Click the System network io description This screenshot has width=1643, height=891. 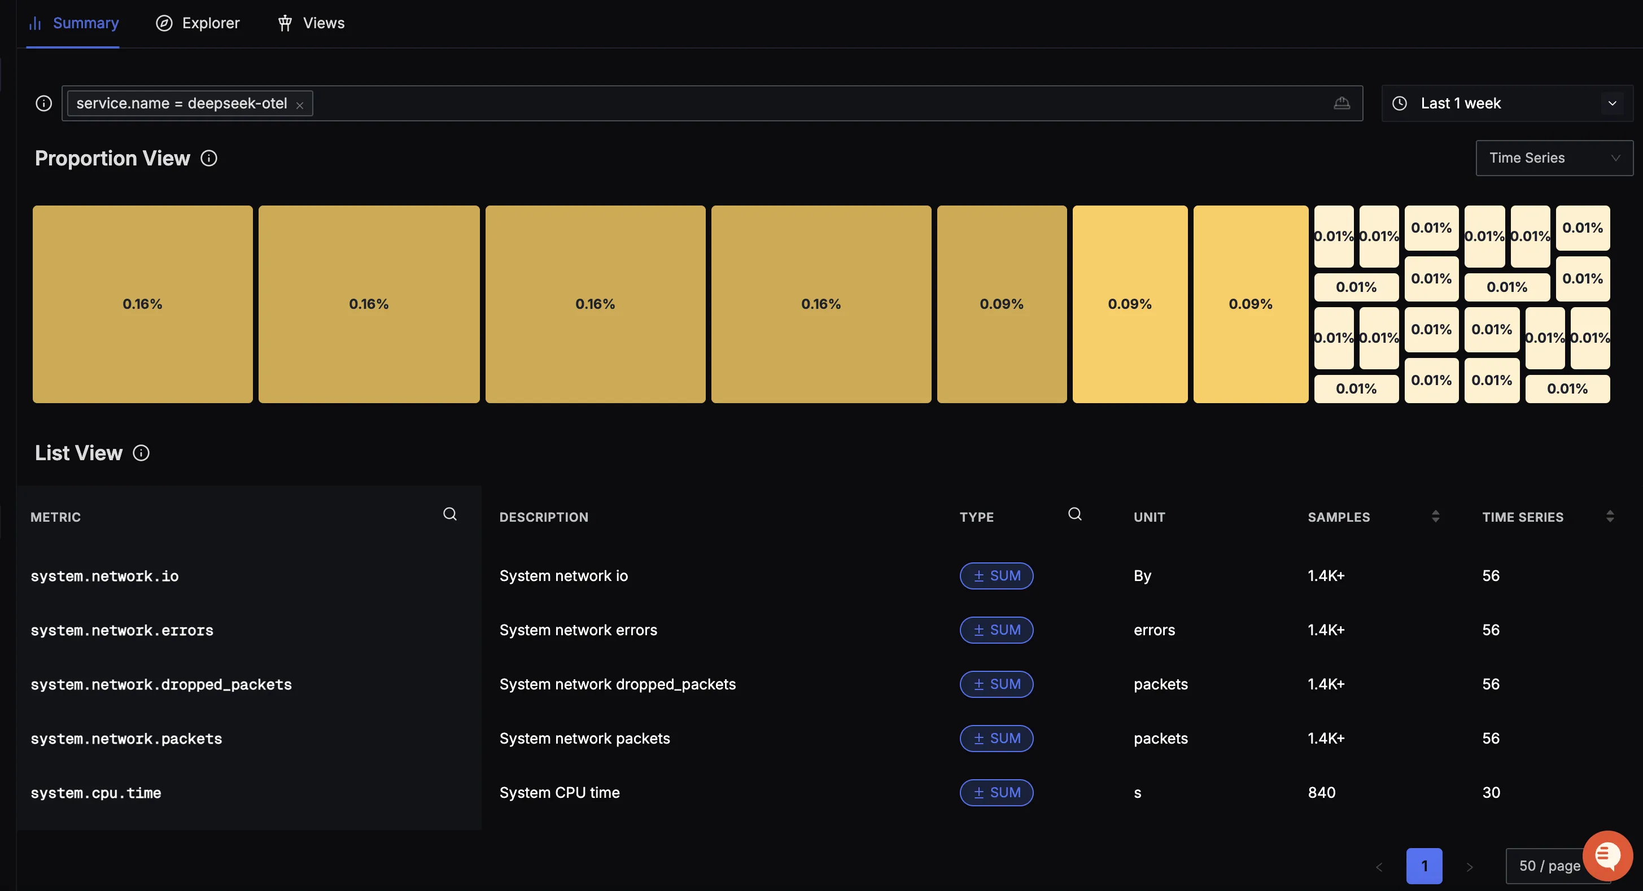click(564, 576)
